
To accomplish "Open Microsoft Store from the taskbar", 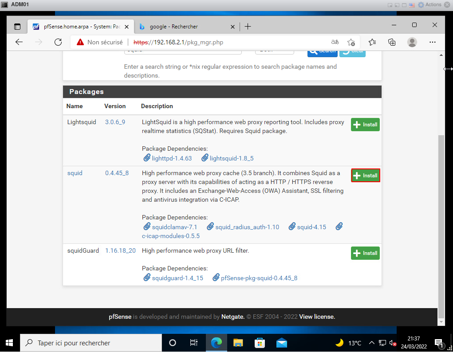I will [x=260, y=343].
